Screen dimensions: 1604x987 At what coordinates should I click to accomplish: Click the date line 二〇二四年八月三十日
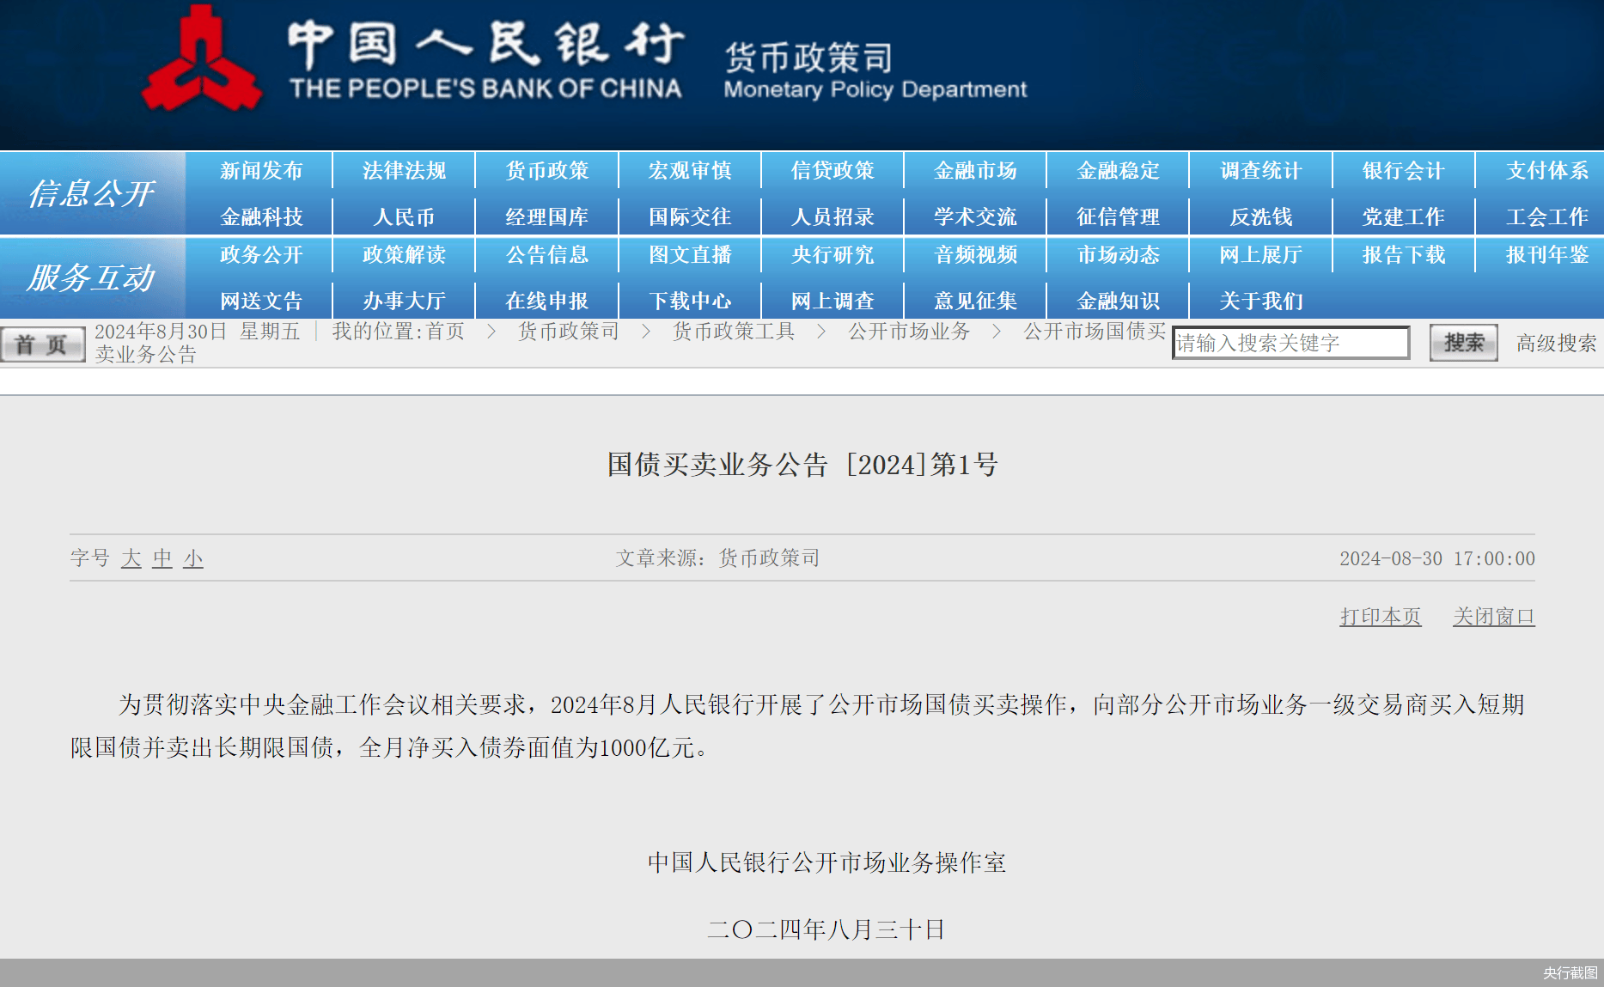point(826,929)
